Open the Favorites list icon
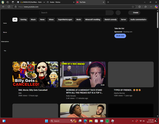Image resolution: width=159 pixels, height=124 pixels. click(x=146, y=7)
